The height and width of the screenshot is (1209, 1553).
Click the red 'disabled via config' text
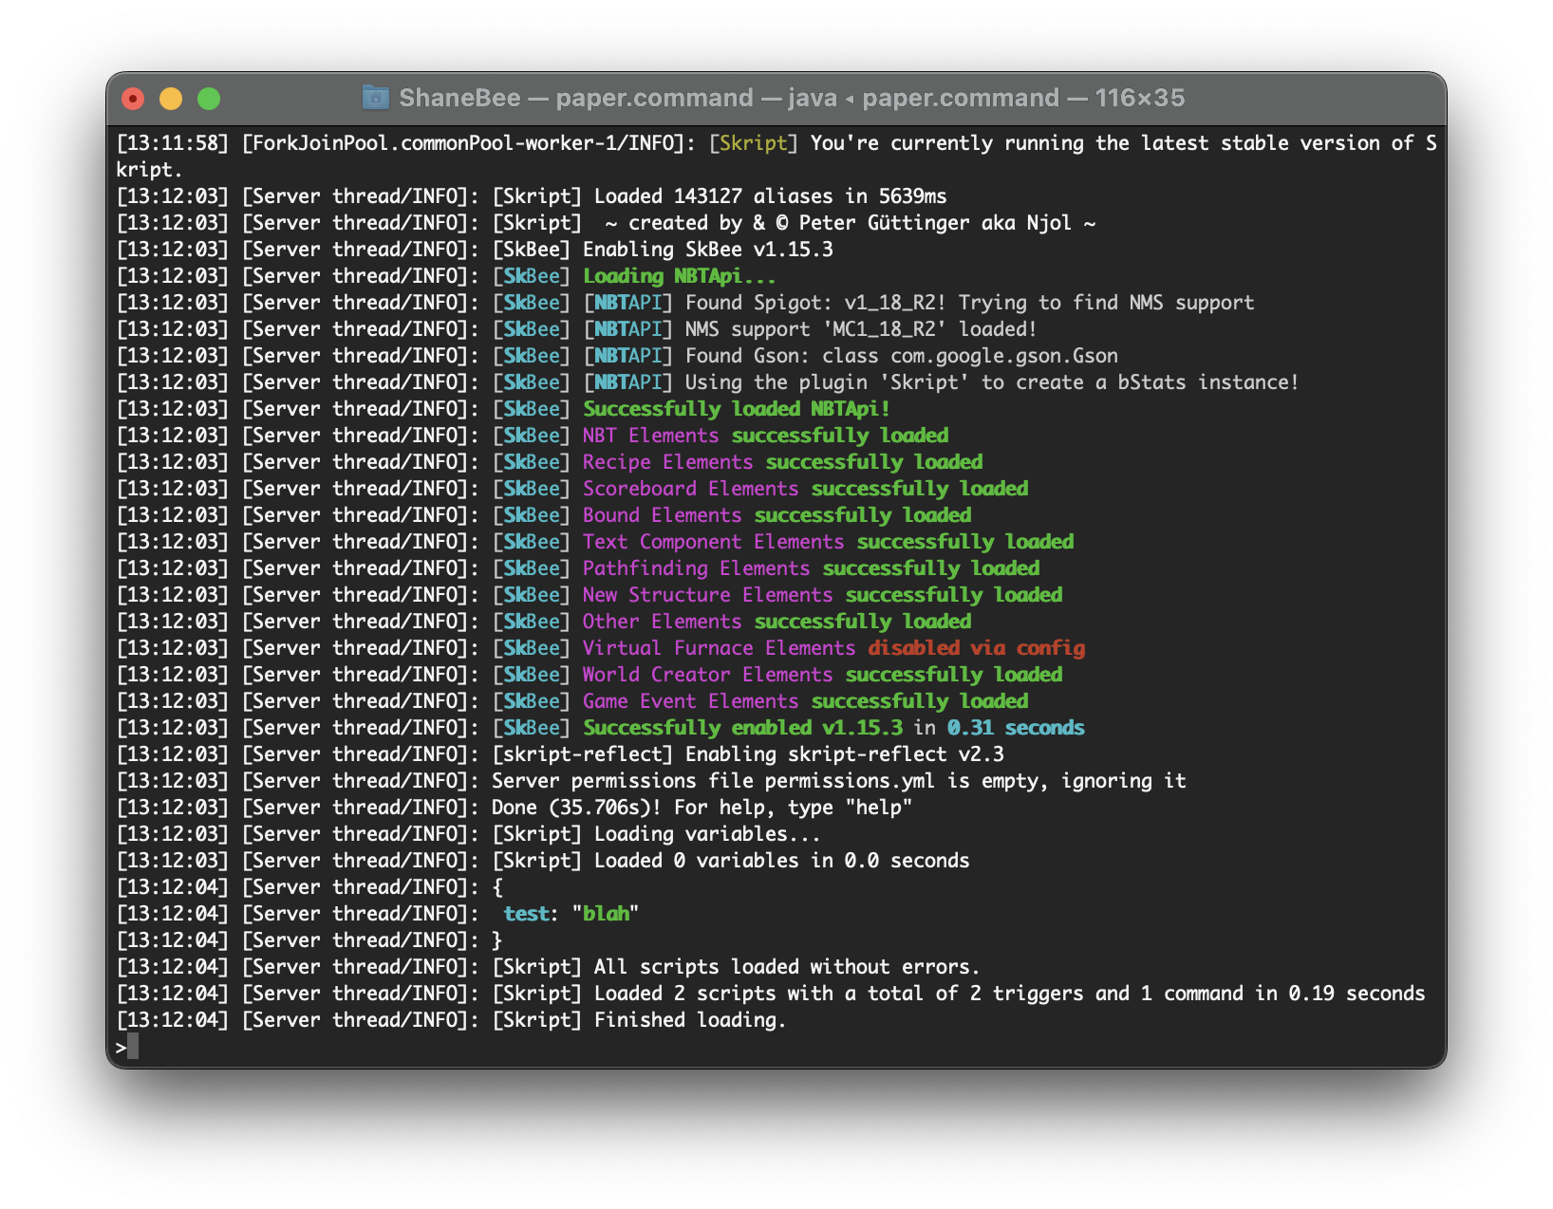click(977, 648)
